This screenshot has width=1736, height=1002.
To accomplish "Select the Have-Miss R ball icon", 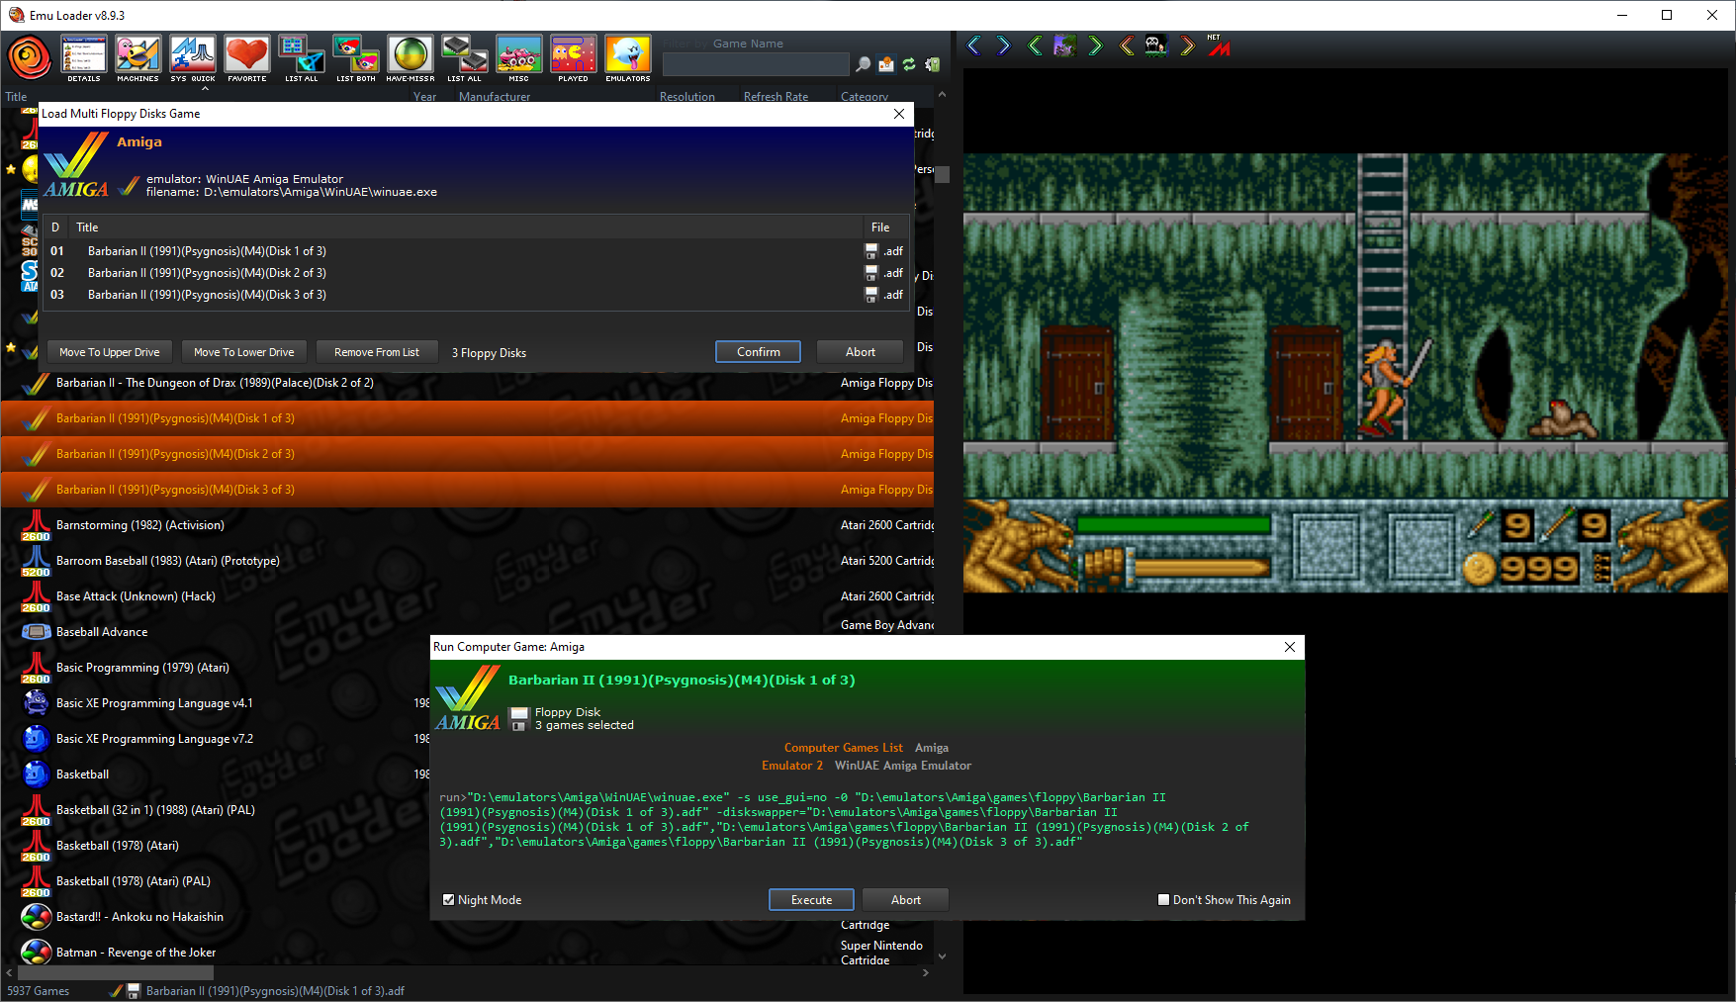I will pyautogui.click(x=410, y=57).
